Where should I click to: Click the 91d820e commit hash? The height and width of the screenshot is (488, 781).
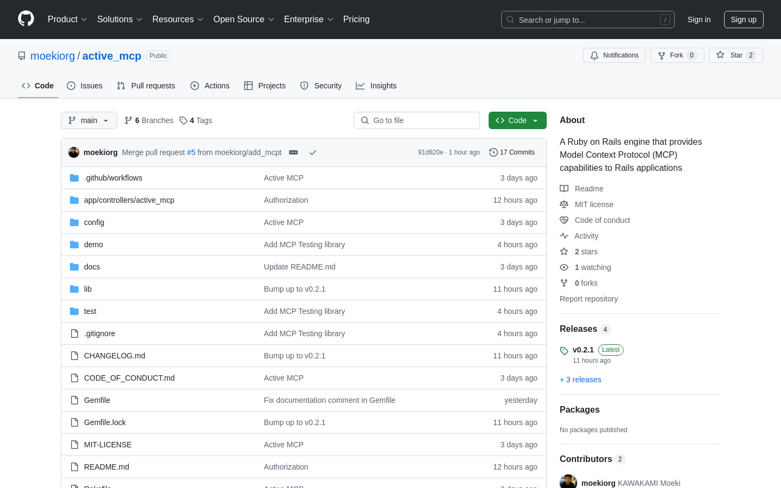tap(431, 152)
